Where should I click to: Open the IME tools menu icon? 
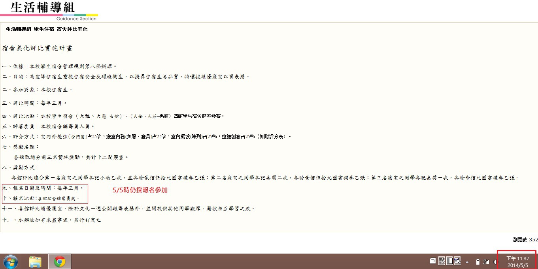click(x=457, y=261)
